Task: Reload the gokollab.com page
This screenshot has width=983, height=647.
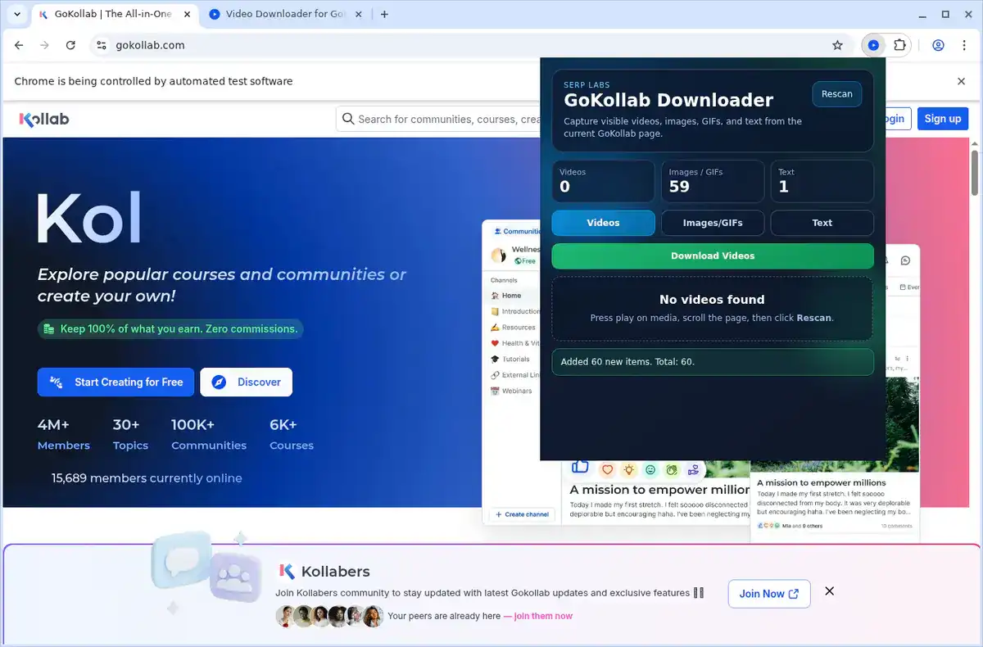Action: point(70,46)
